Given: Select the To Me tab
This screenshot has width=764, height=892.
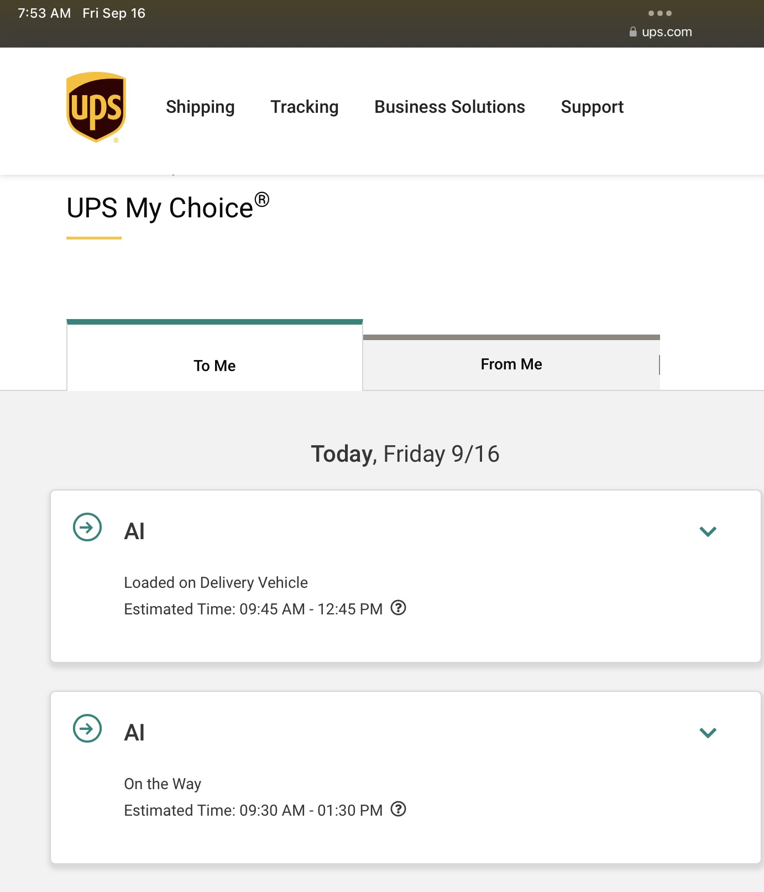Looking at the screenshot, I should click(214, 366).
